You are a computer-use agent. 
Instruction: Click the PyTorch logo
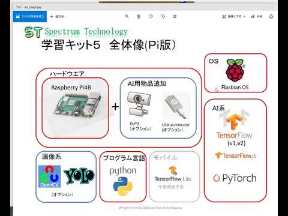click(235, 178)
